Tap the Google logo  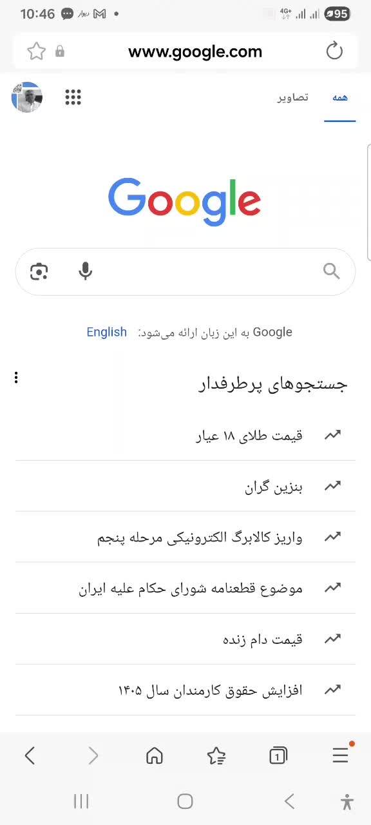point(185,201)
